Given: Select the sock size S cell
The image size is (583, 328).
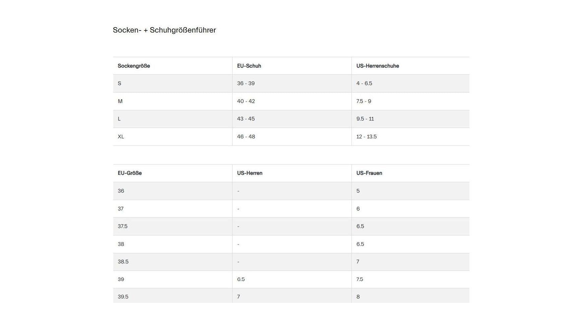Looking at the screenshot, I should coord(173,83).
